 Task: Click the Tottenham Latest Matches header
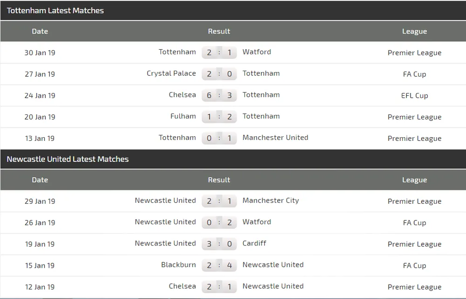tap(55, 10)
